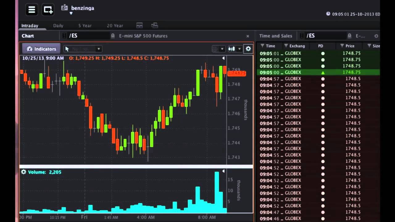This screenshot has width=395, height=222.
Task: Click the 4:00 AM time axis label
Action: (x=146, y=217)
